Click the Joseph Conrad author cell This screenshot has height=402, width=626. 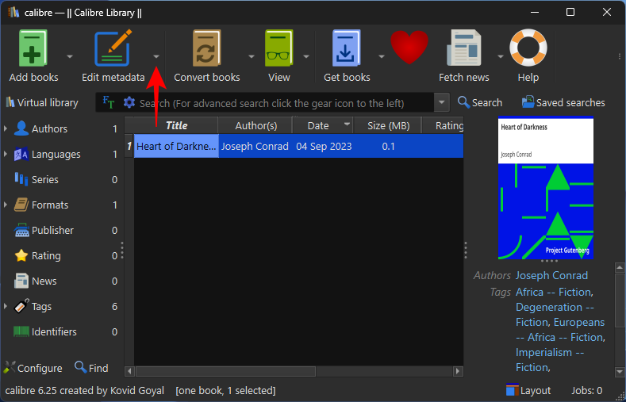[x=255, y=147]
